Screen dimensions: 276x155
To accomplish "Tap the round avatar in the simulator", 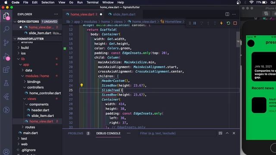I will pyautogui.click(x=251, y=43).
